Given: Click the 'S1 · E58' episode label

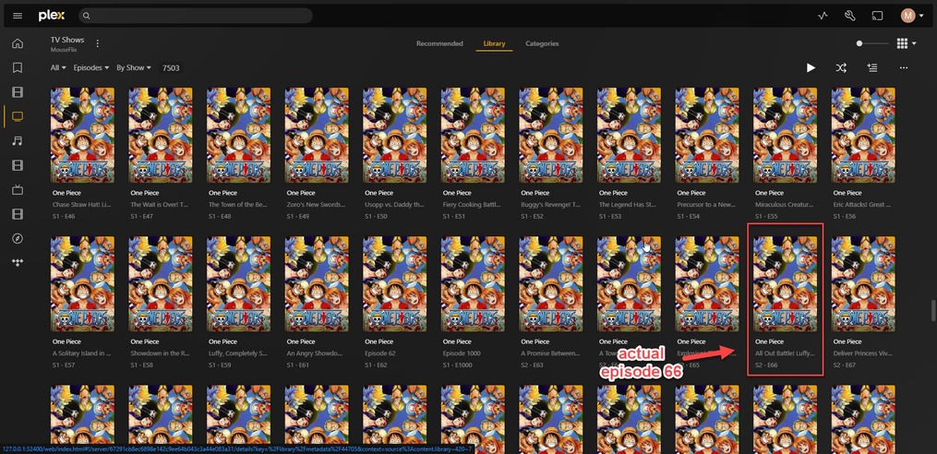Looking at the screenshot, I should coord(143,365).
